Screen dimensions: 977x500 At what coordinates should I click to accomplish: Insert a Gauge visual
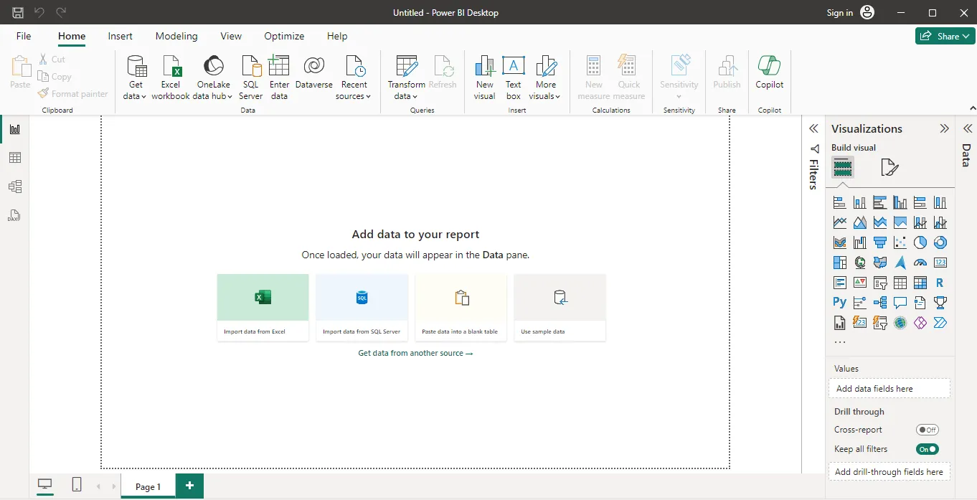pos(920,263)
